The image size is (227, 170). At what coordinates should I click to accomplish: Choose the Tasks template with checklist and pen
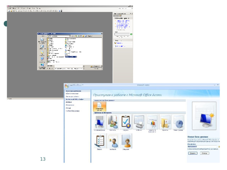pos(100,142)
